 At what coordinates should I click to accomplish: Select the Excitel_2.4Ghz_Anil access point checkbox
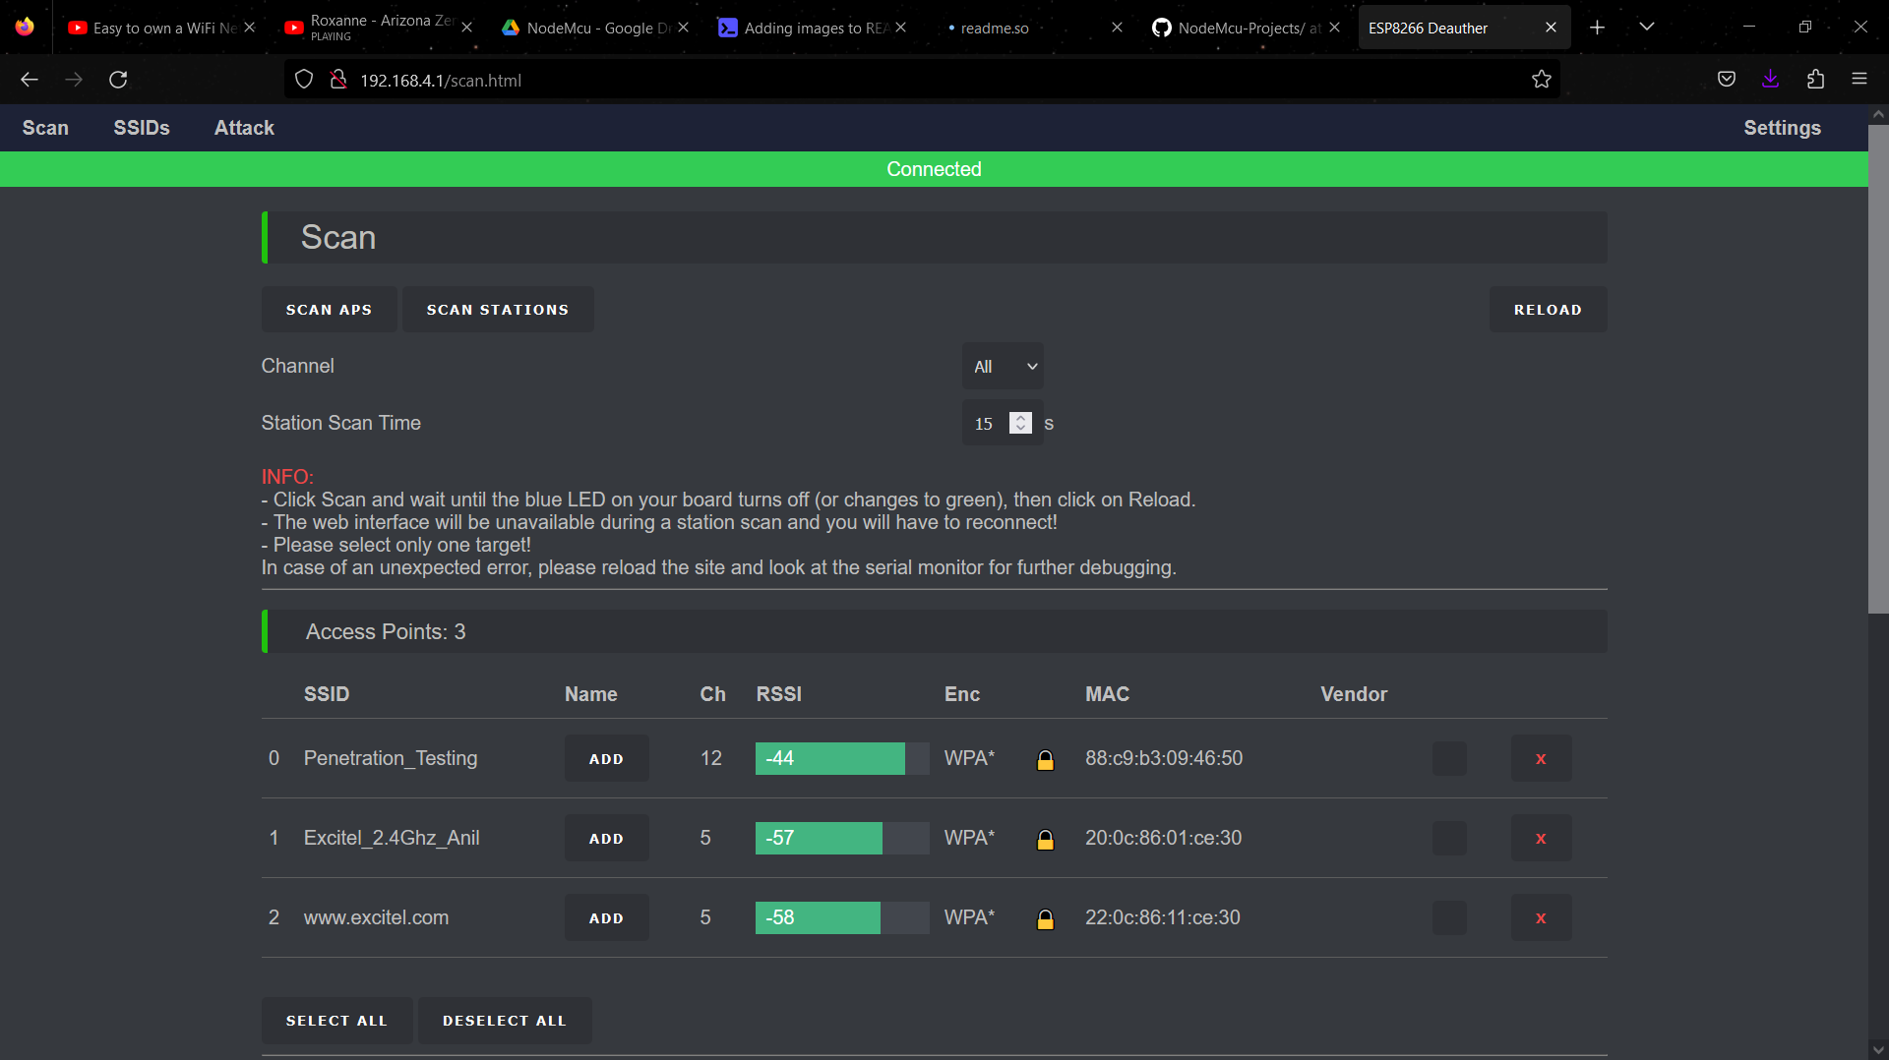coord(1448,838)
